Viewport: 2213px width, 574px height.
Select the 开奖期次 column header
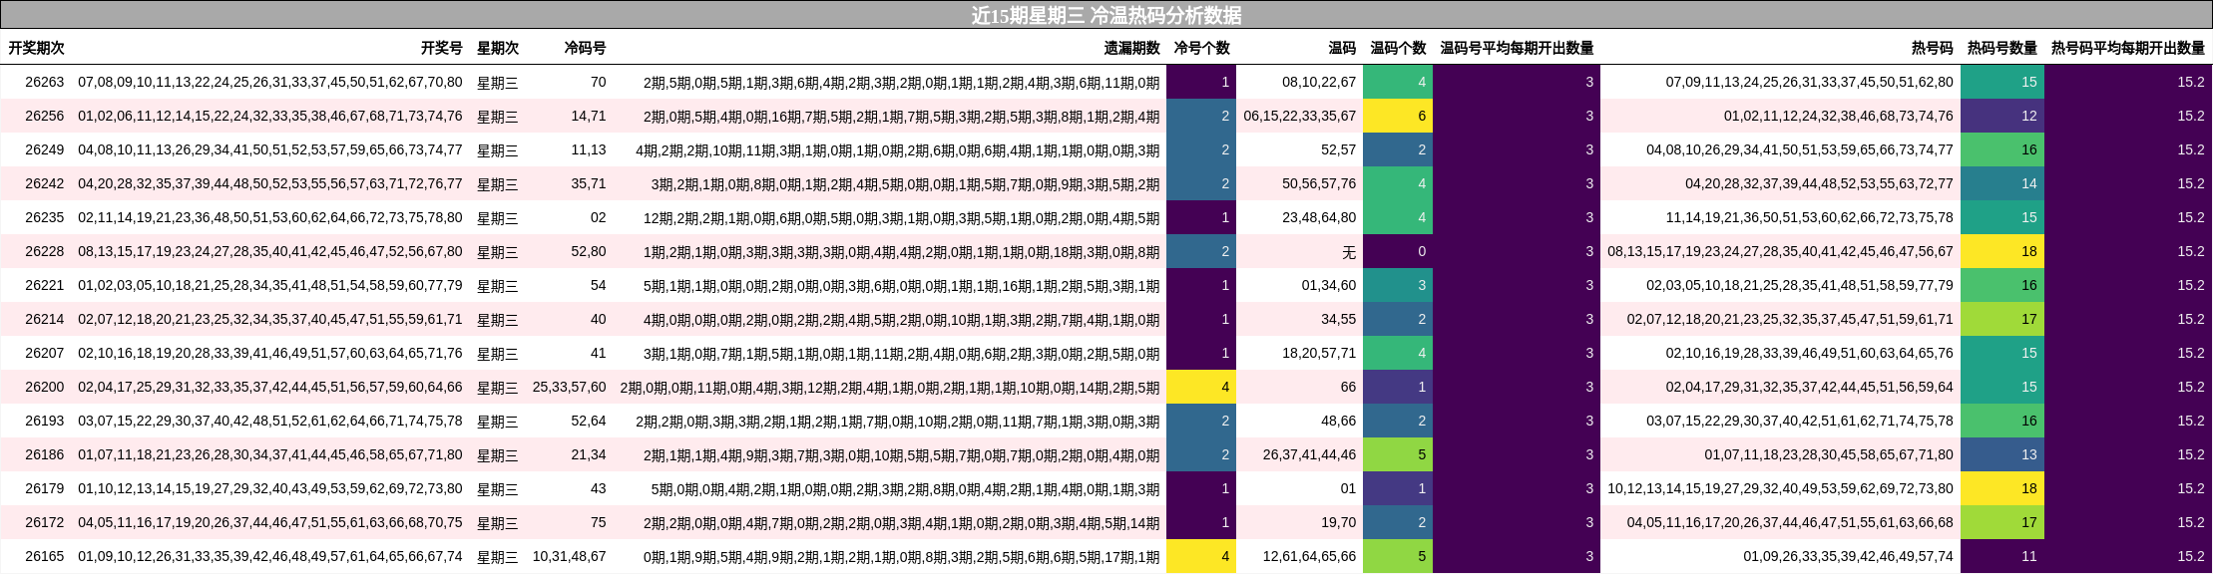[x=37, y=48]
